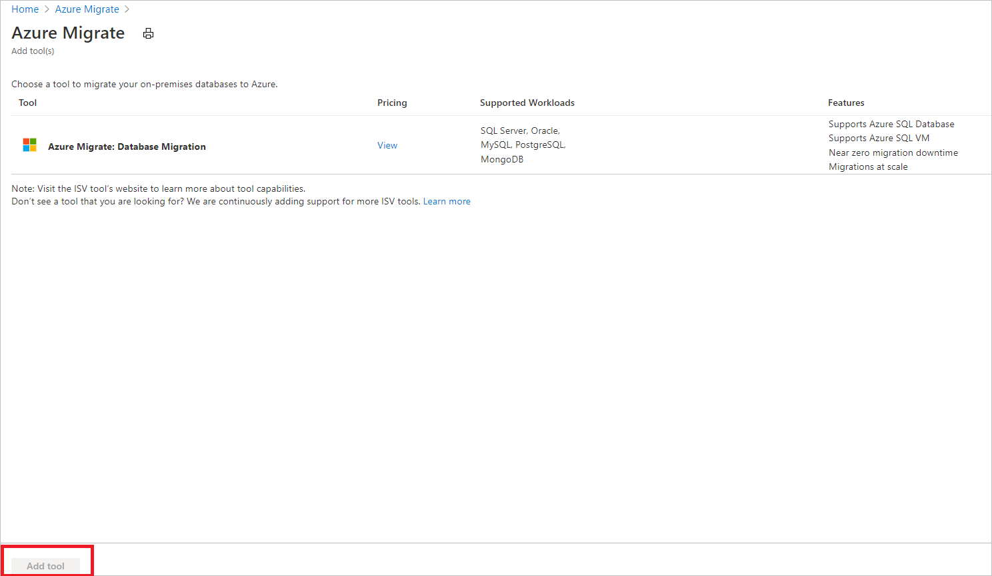Image resolution: width=992 pixels, height=576 pixels.
Task: Click the 'Add tool(s)' subtitle text
Action: coord(33,51)
